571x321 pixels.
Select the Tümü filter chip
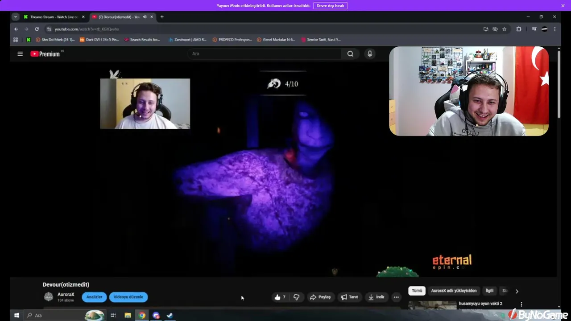417,291
